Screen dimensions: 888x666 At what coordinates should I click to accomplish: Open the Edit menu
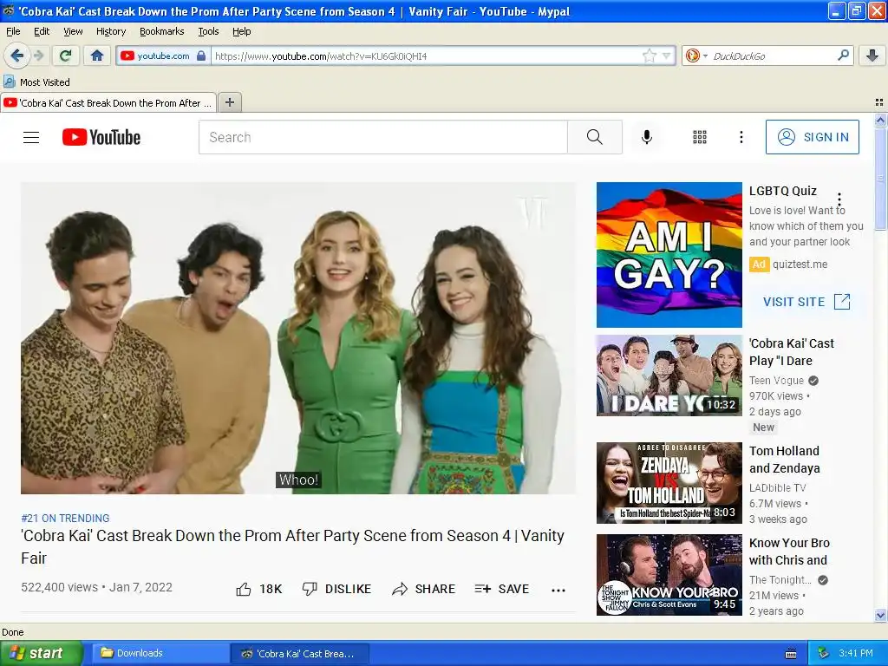click(x=42, y=31)
